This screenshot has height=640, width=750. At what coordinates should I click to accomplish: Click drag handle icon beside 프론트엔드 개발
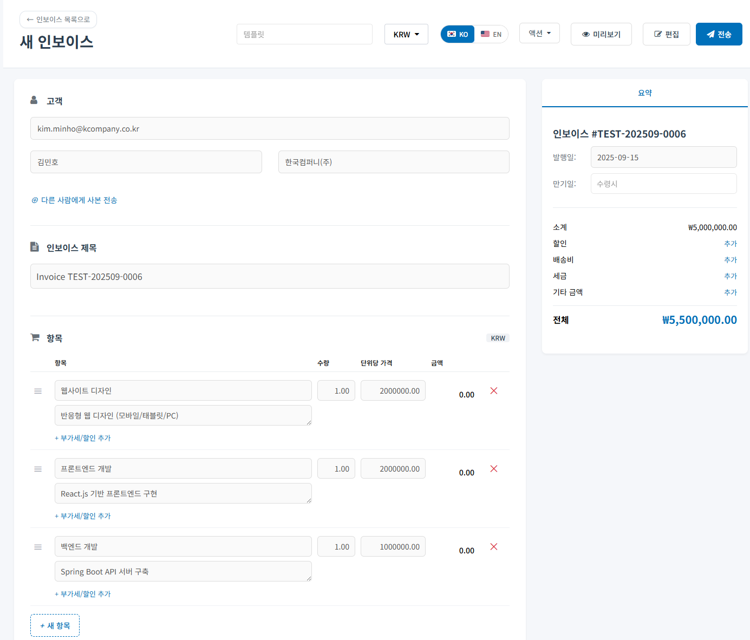(38, 469)
